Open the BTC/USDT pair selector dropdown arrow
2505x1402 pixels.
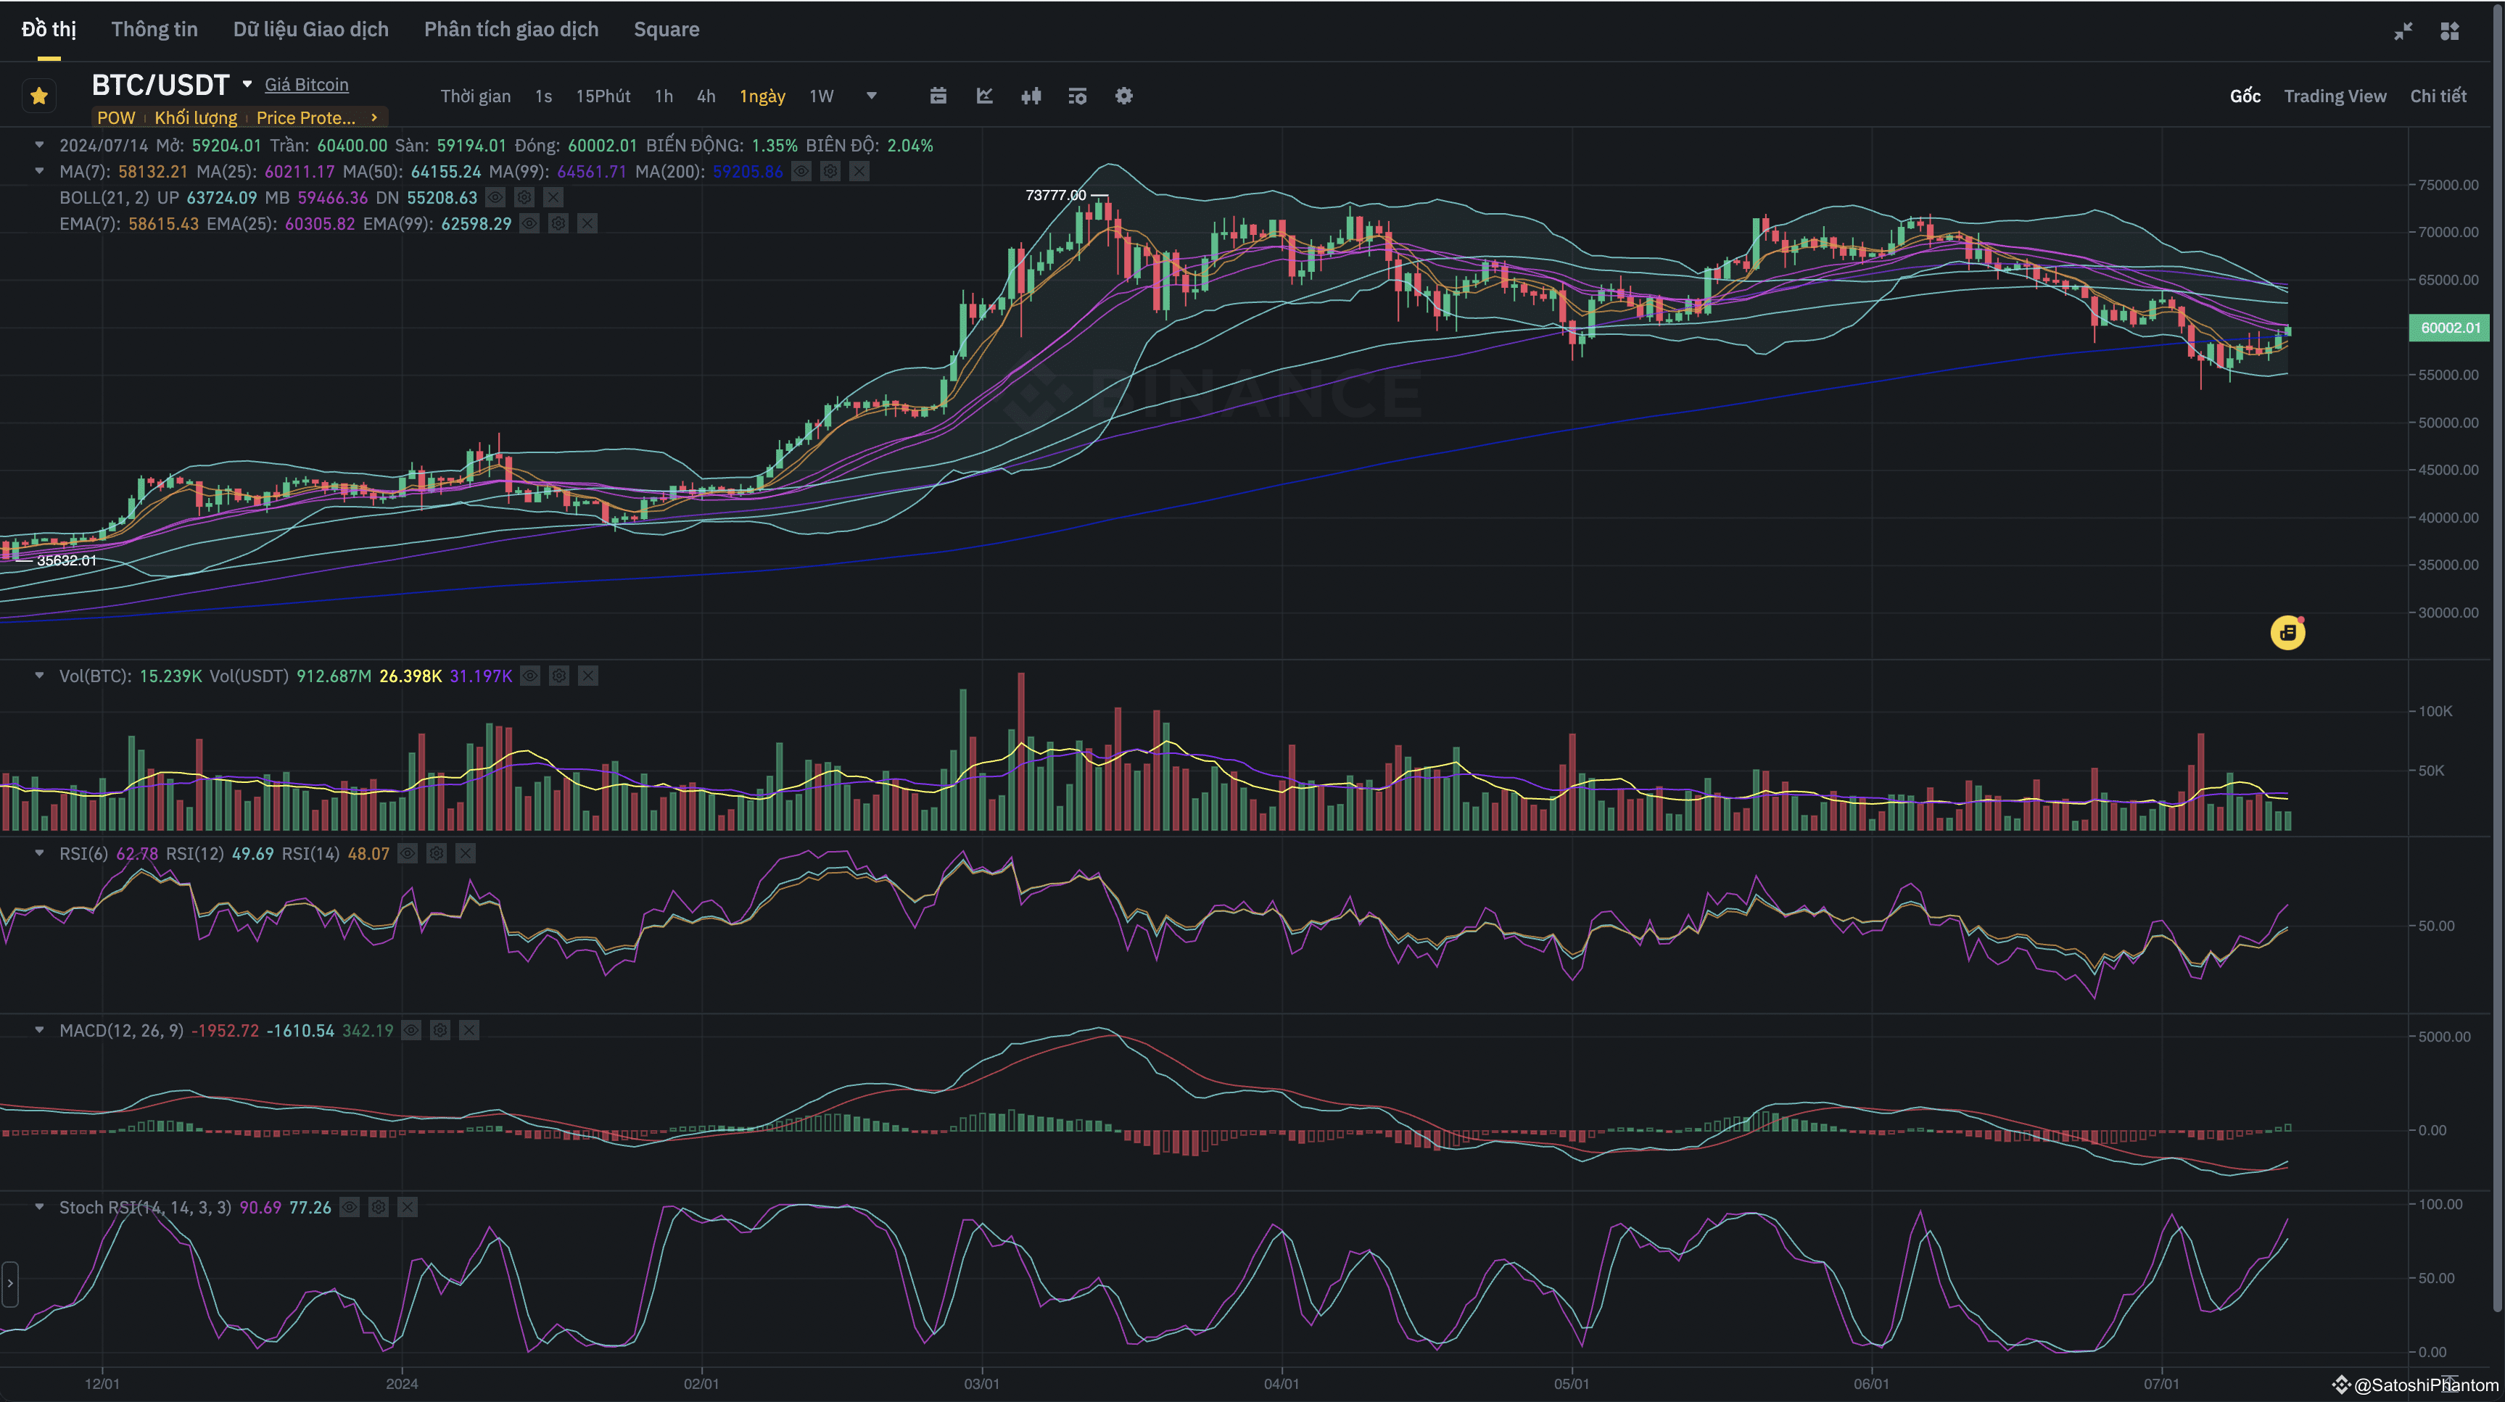[247, 85]
